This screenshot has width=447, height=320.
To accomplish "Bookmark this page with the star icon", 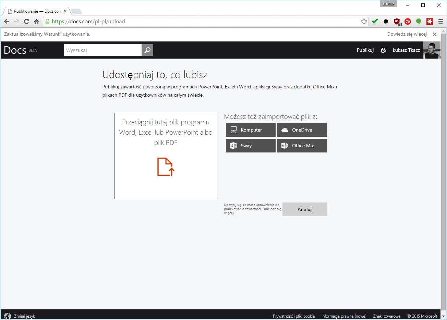I will tap(364, 21).
